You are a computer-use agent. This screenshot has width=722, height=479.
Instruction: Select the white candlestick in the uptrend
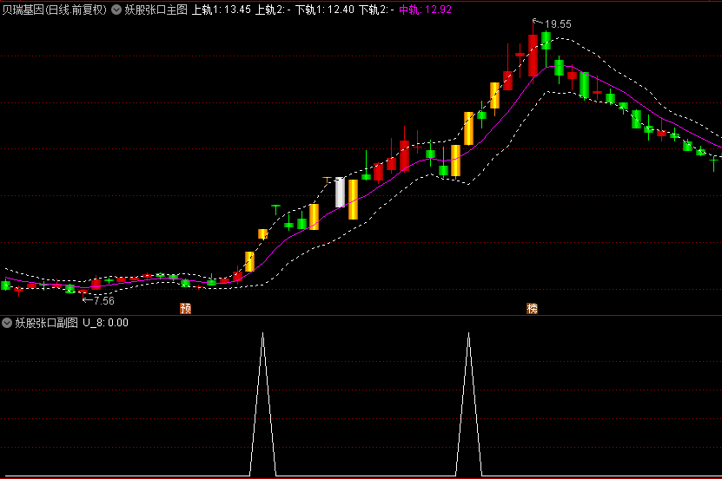340,192
